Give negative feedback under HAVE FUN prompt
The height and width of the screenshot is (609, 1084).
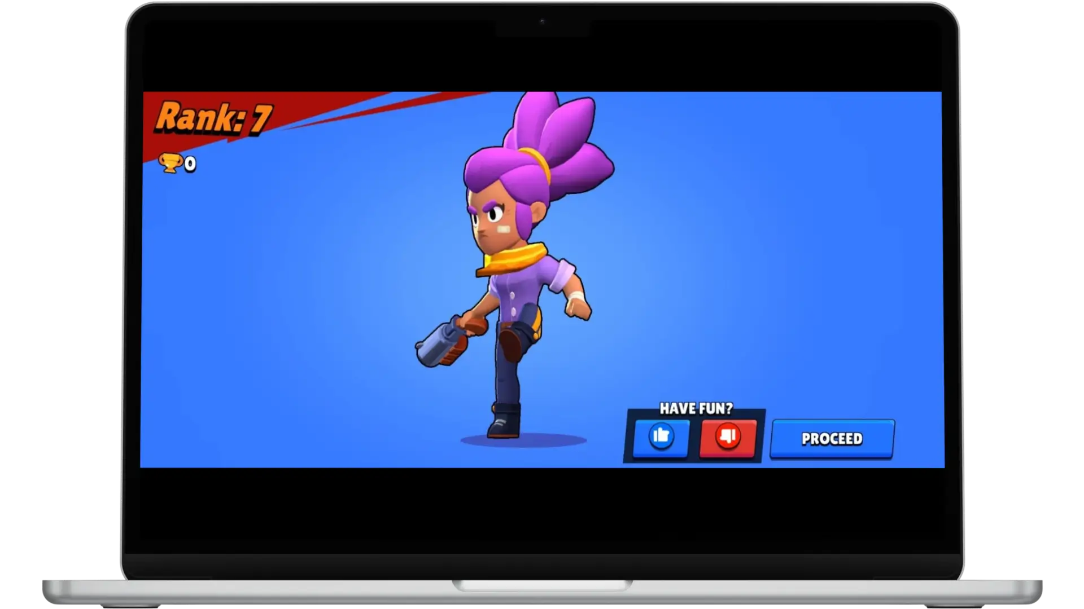728,437
